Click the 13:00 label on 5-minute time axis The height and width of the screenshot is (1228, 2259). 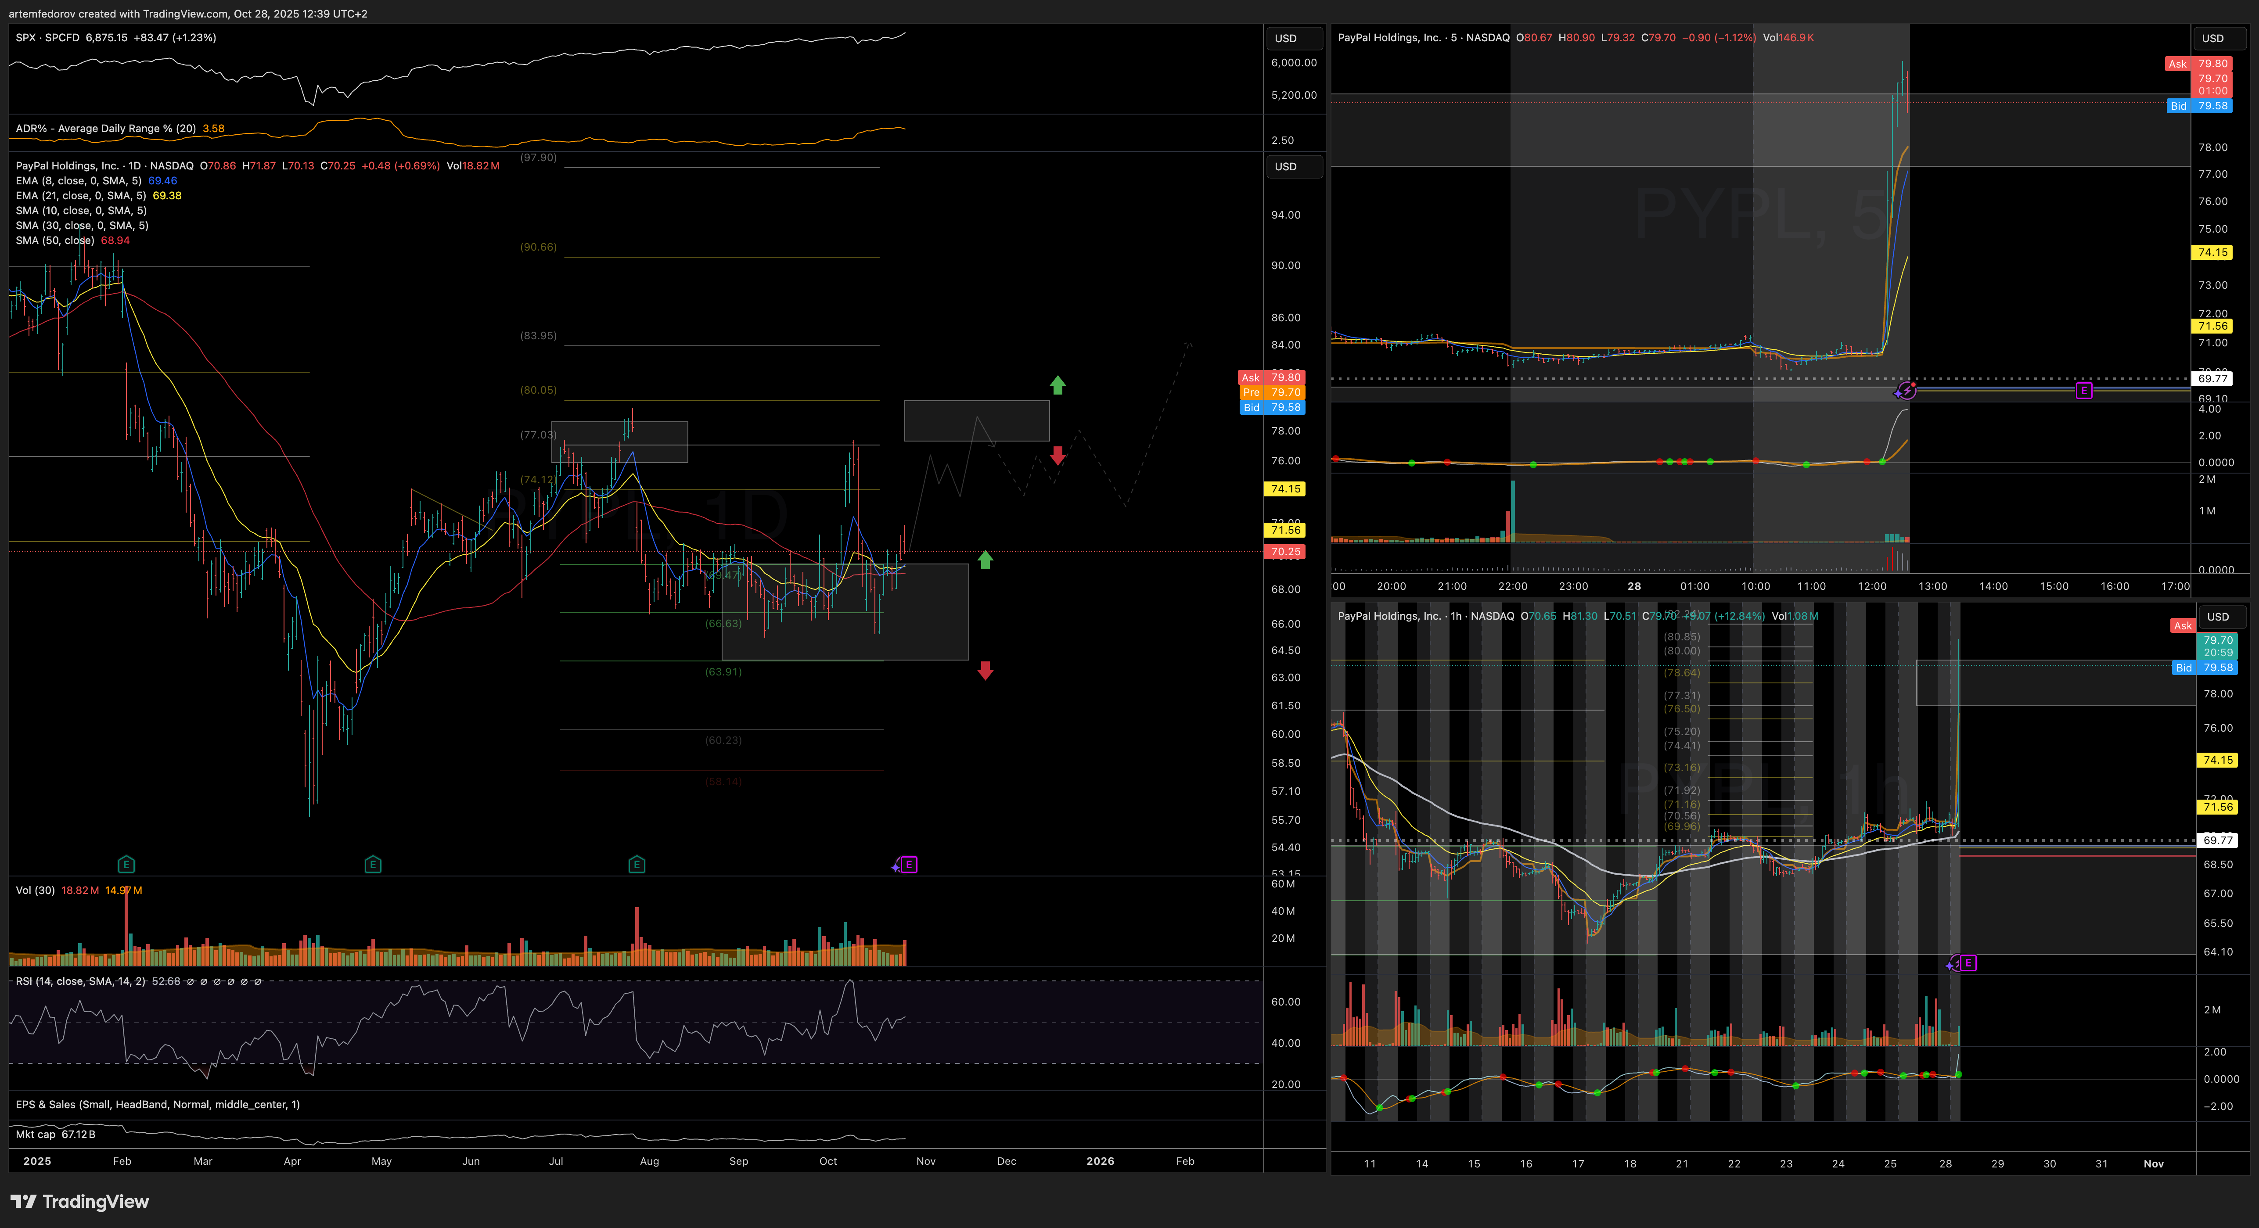tap(1933, 585)
